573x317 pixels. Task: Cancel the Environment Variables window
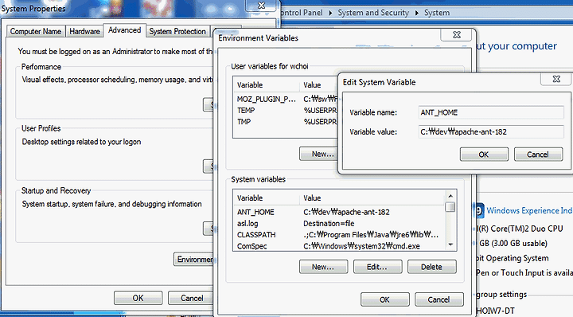[439, 299]
